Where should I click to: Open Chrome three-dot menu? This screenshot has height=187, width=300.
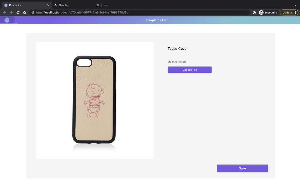[295, 12]
